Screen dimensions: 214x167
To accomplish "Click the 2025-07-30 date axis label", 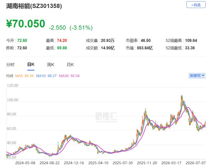I will pos(123,163).
